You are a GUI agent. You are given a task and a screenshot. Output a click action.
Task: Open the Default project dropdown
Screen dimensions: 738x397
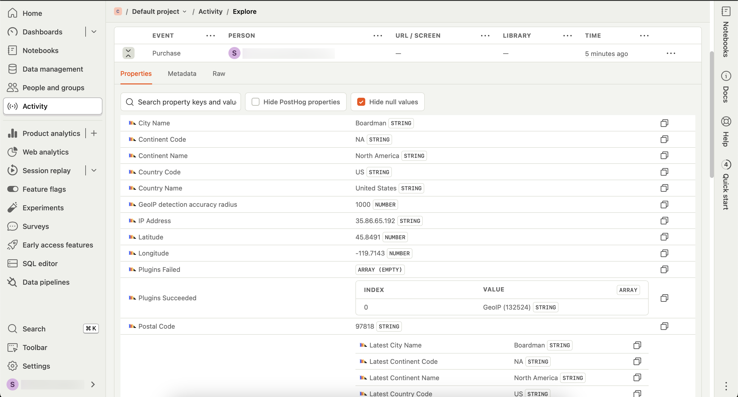pos(159,12)
